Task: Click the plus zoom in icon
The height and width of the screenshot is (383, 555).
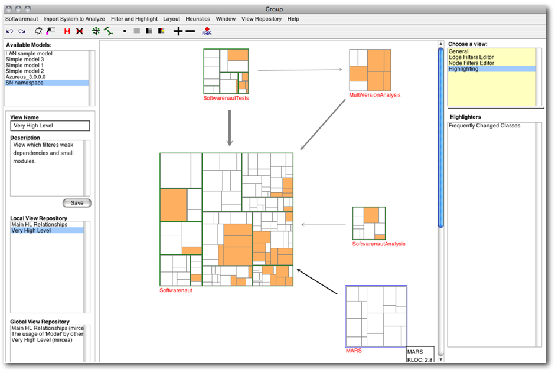Action: click(x=178, y=31)
